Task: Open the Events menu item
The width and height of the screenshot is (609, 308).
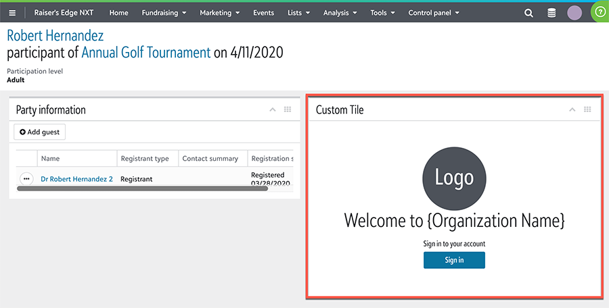Action: (x=263, y=13)
